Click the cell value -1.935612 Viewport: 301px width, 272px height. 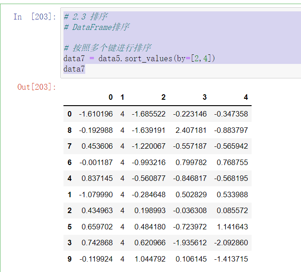(190, 243)
